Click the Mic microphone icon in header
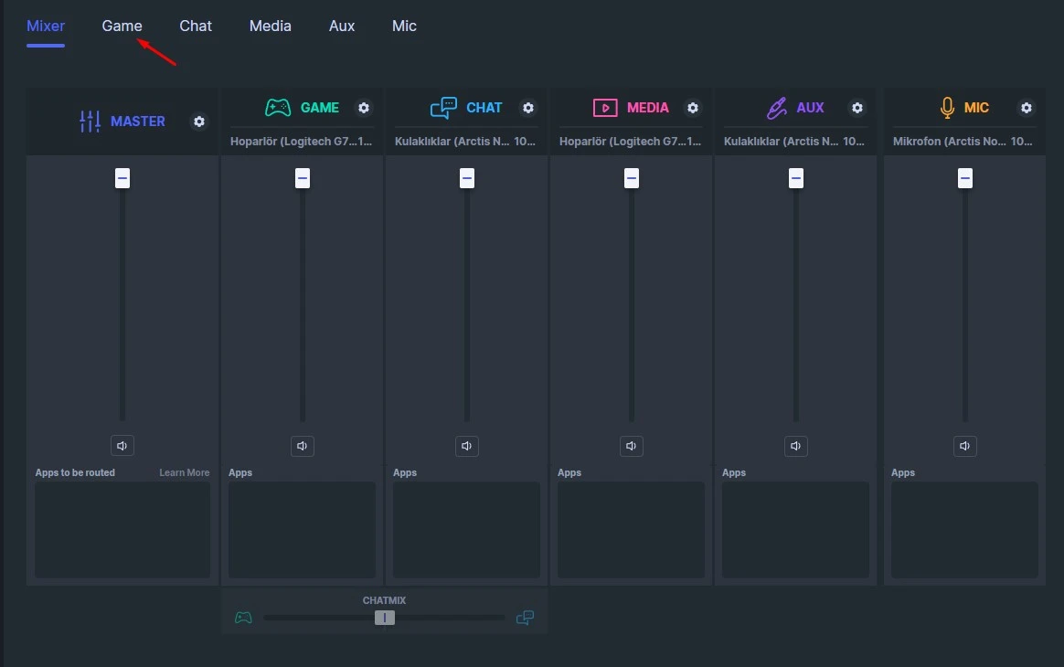1064x667 pixels. pyautogui.click(x=947, y=108)
